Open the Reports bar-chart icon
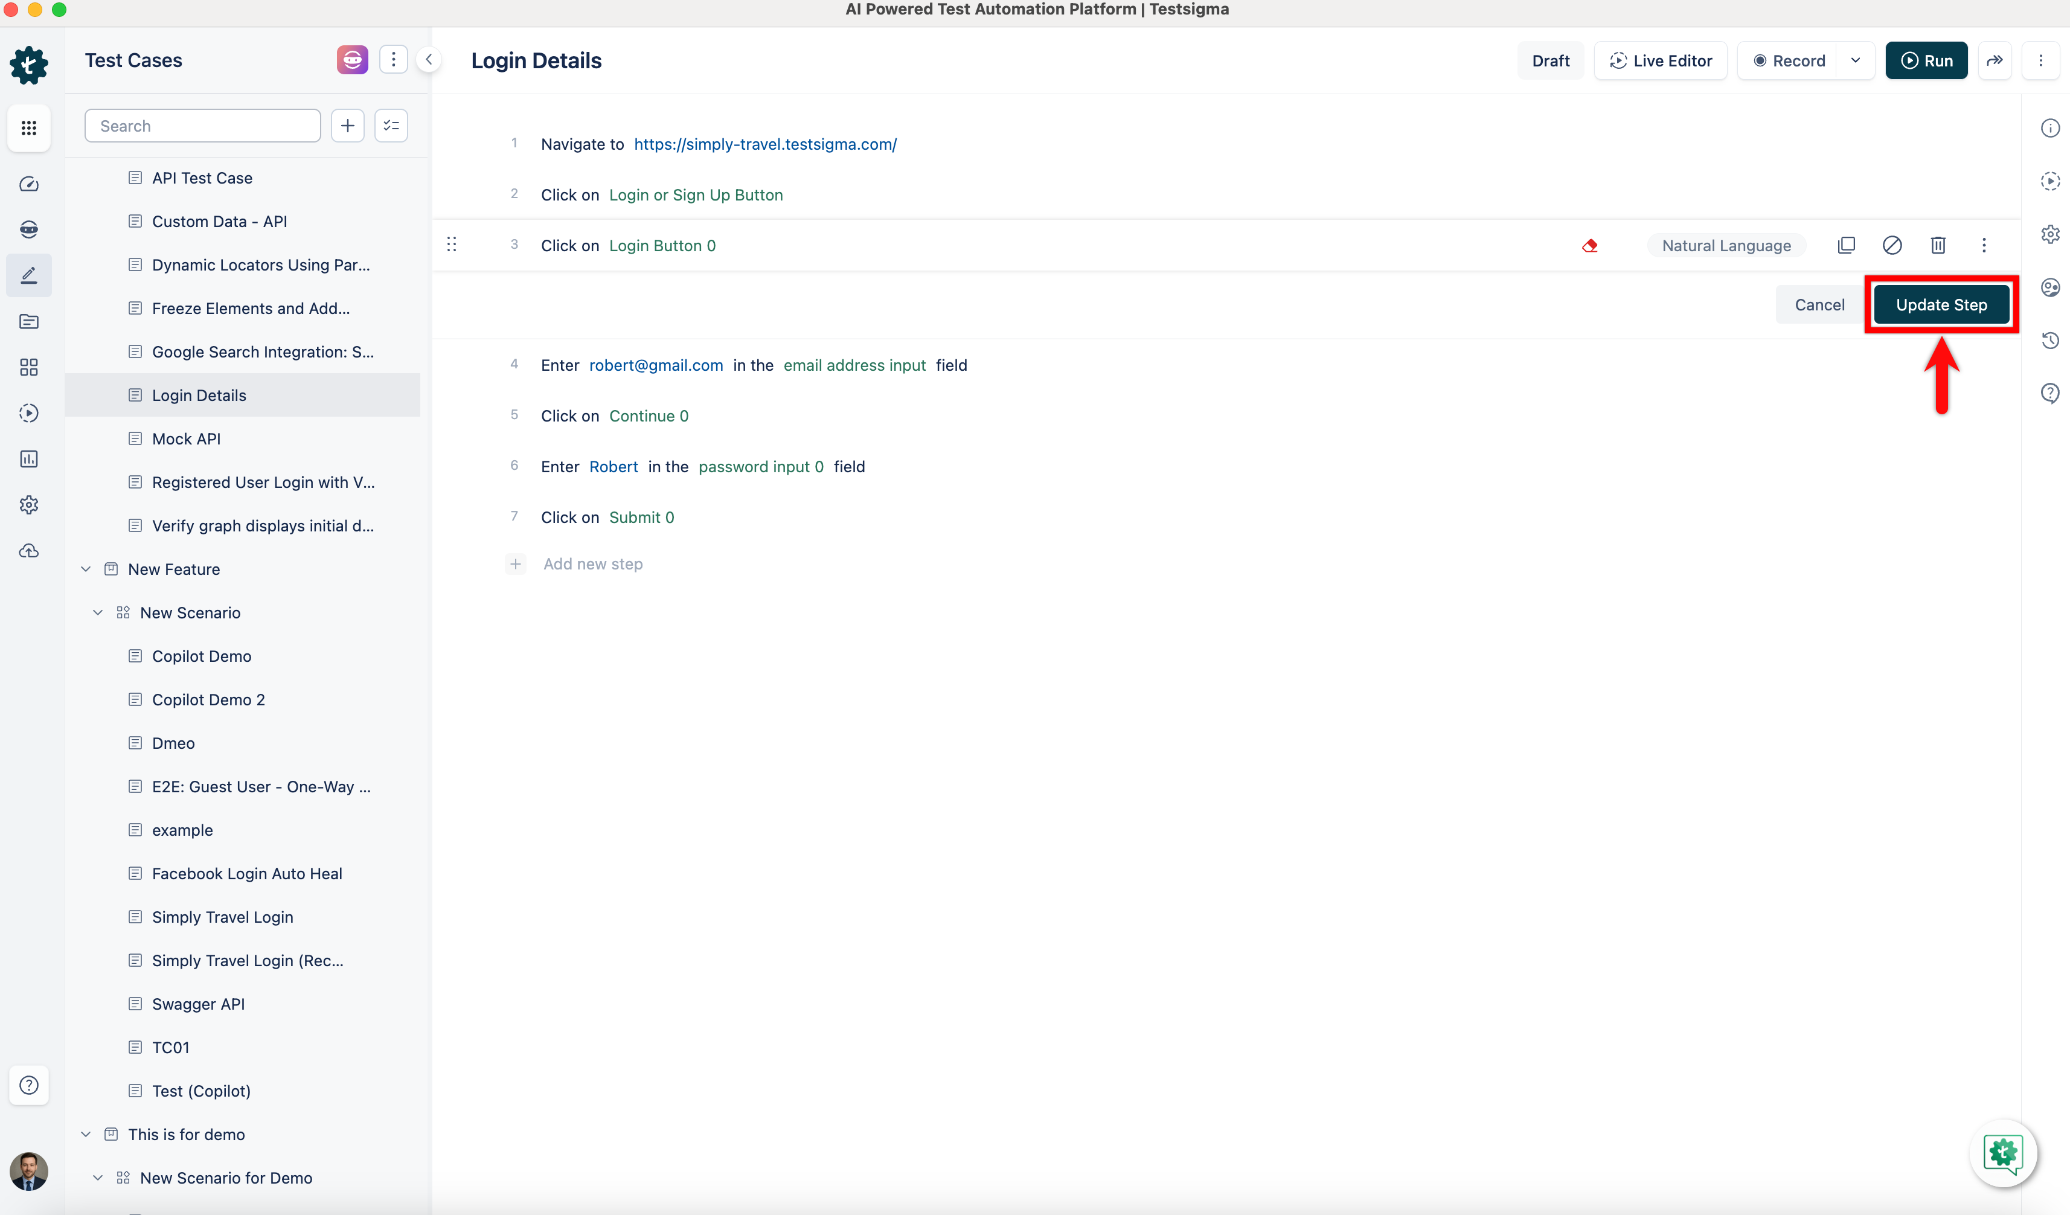This screenshot has height=1215, width=2070. coord(29,458)
